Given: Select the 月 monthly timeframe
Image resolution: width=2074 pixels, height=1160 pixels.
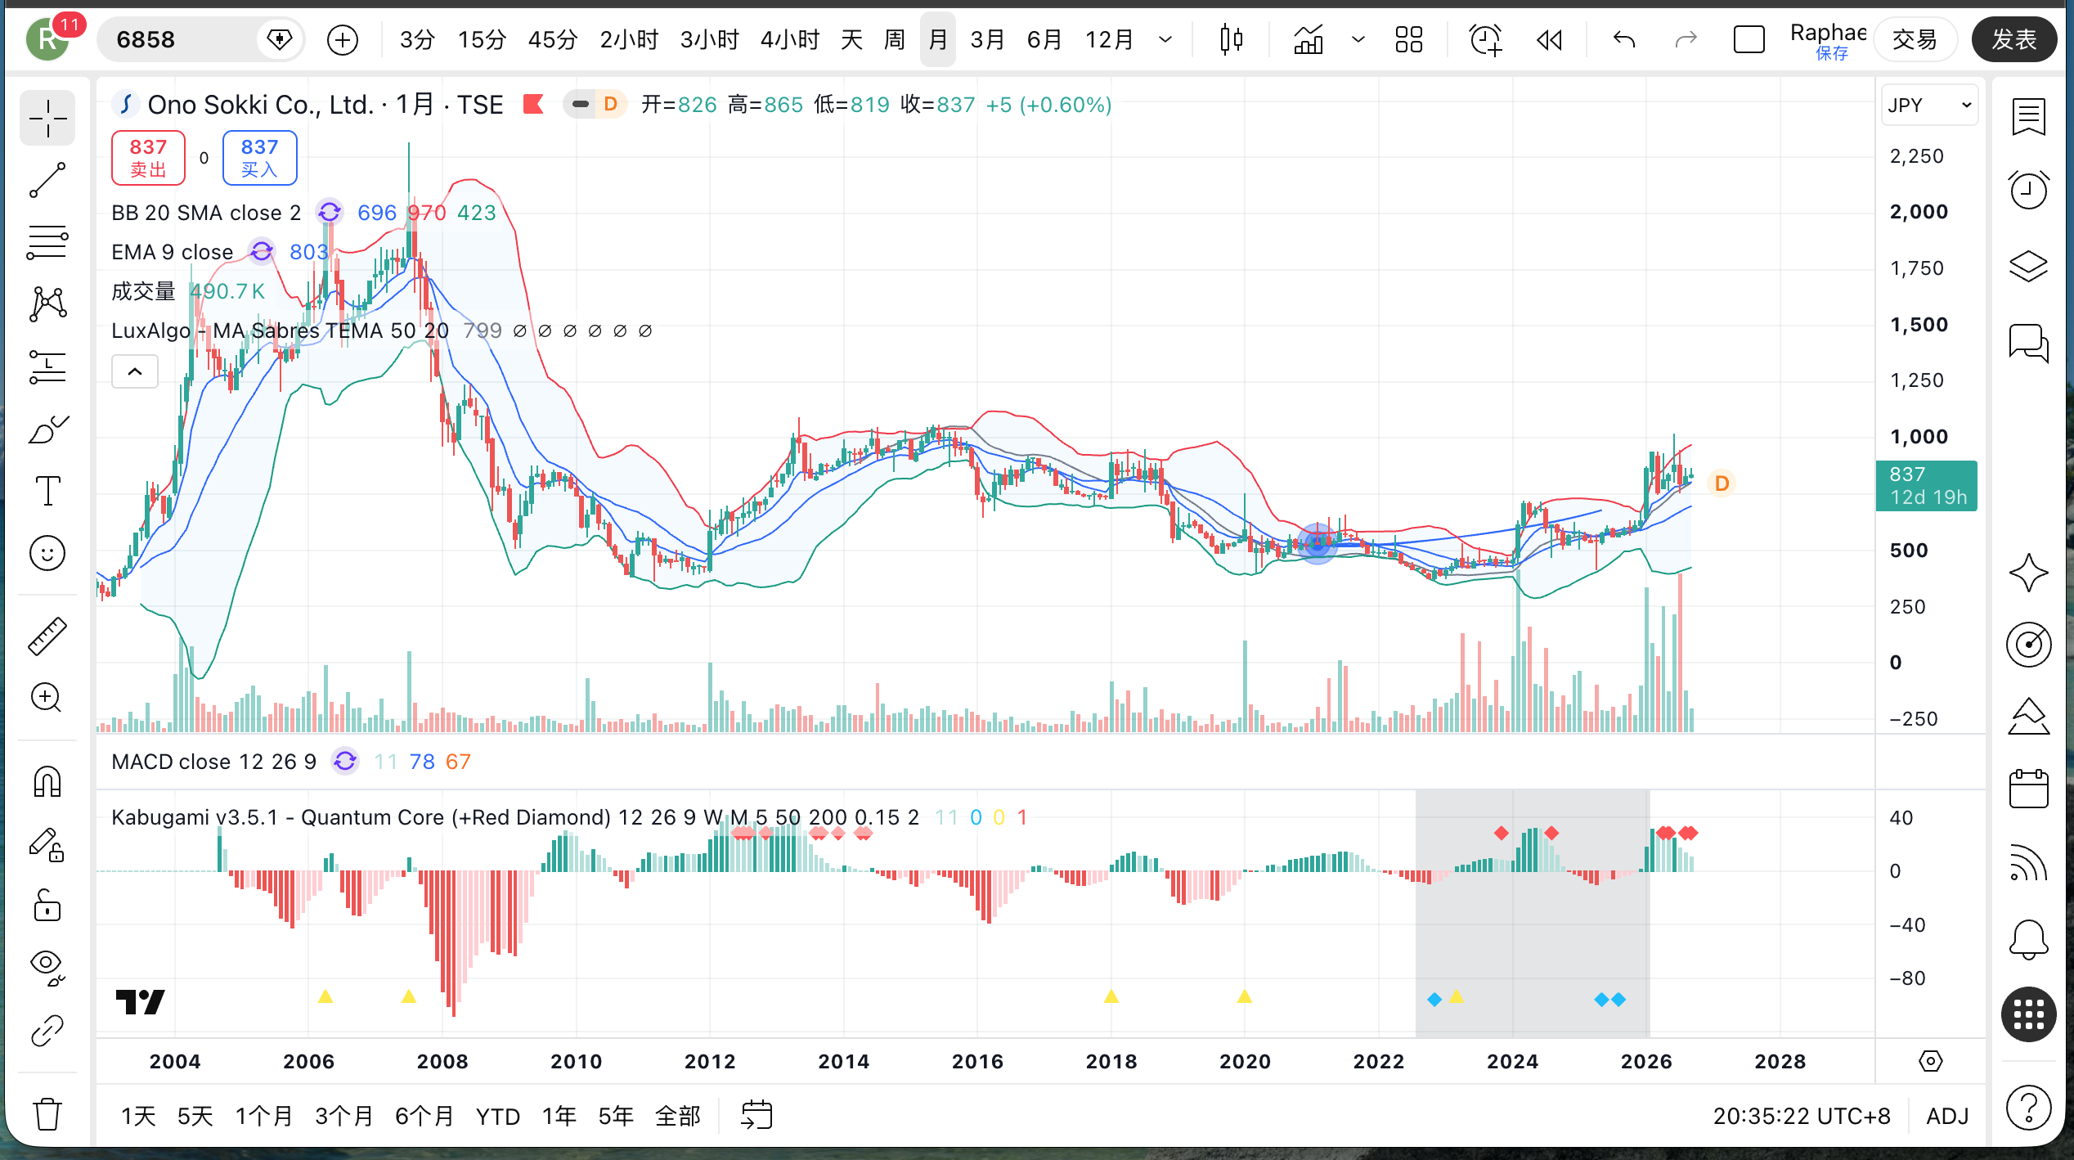Looking at the screenshot, I should (x=938, y=39).
